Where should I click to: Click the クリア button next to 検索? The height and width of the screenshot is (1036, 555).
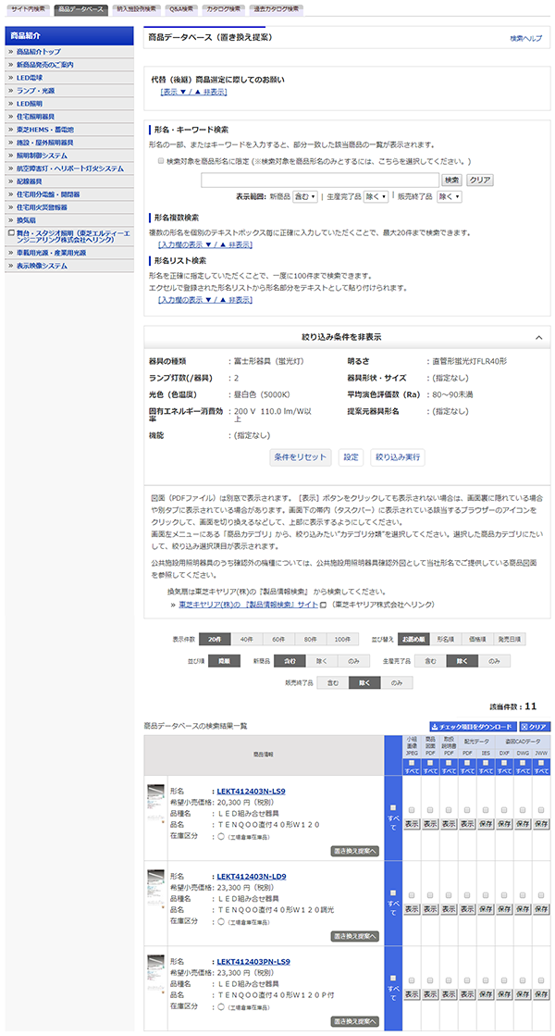480,180
